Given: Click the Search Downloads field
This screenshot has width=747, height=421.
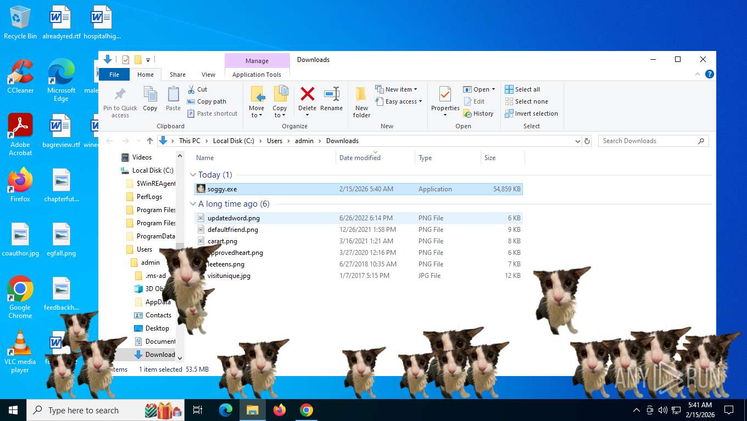Looking at the screenshot, I should 654,141.
